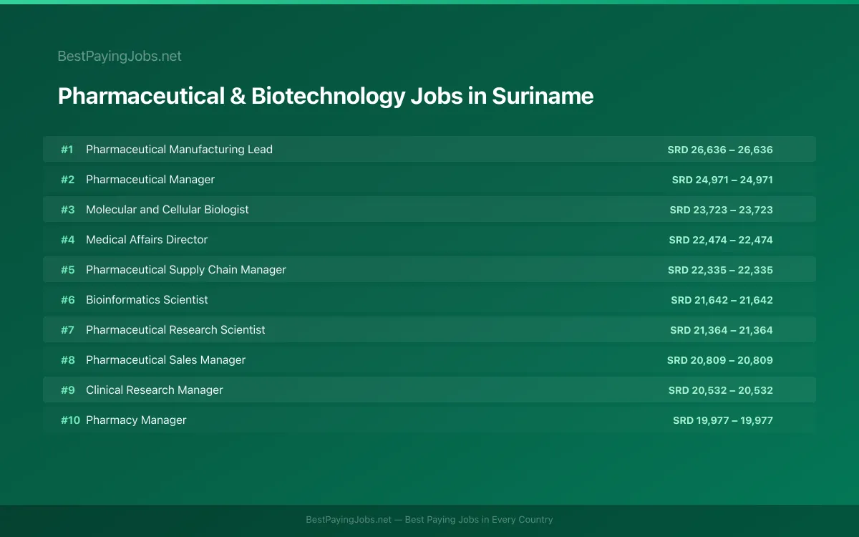Viewport: 859px width, 537px height.
Task: Select the Pharmaceutical Sales Manager title
Action: pyautogui.click(x=165, y=360)
